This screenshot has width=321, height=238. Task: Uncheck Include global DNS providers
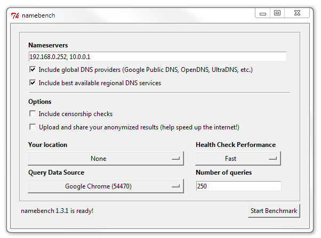click(x=33, y=70)
